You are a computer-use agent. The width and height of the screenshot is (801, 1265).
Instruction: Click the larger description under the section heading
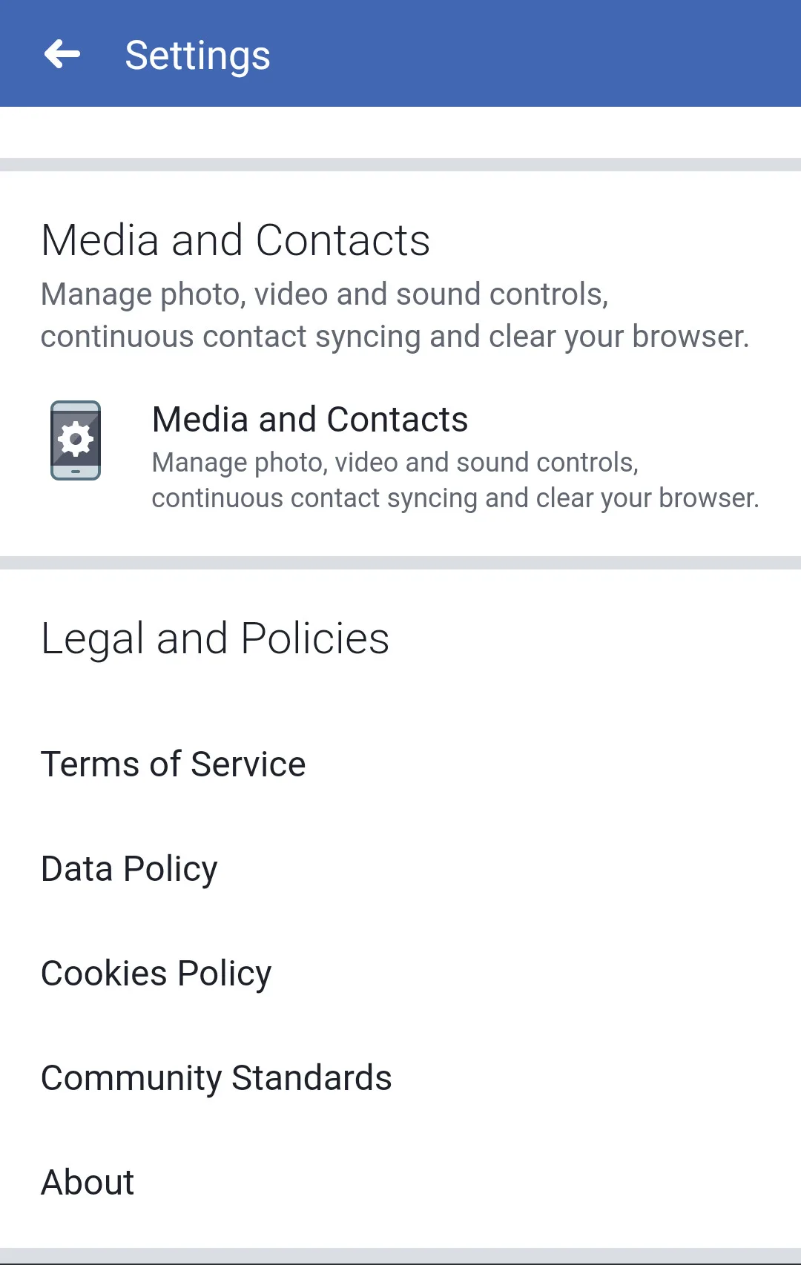coord(395,315)
